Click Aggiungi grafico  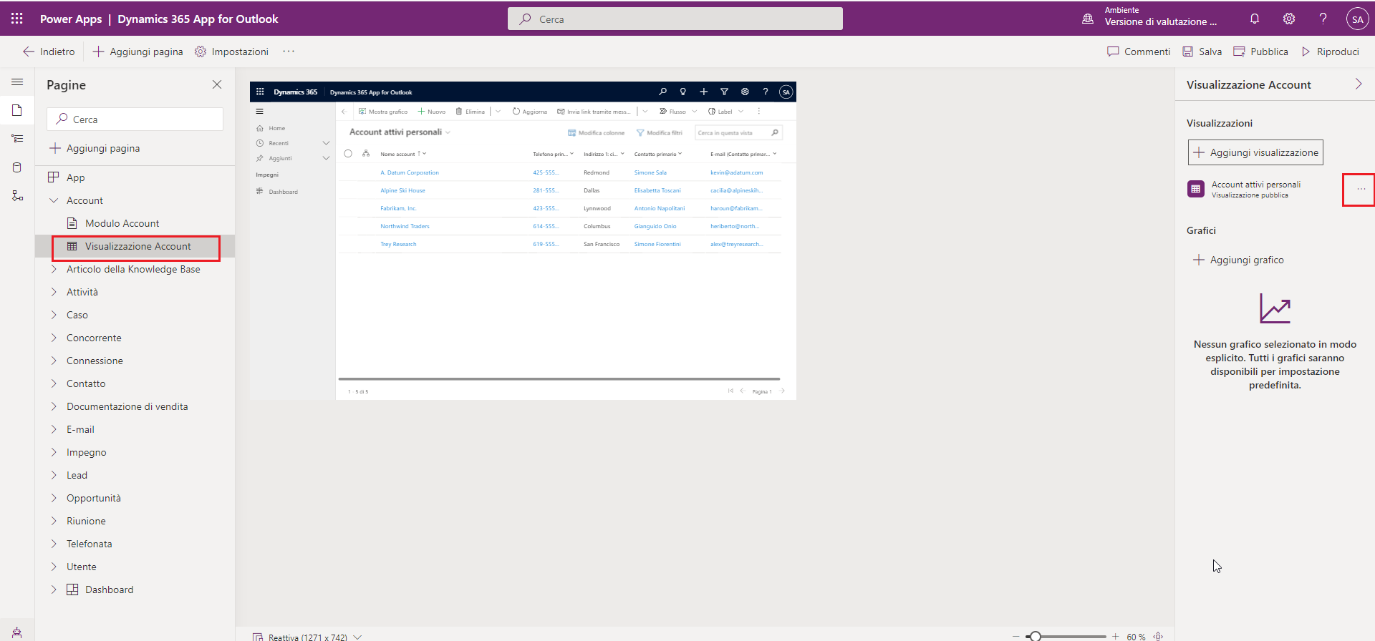click(x=1238, y=260)
